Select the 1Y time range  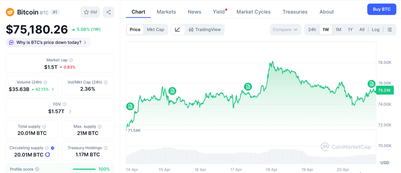(350, 29)
